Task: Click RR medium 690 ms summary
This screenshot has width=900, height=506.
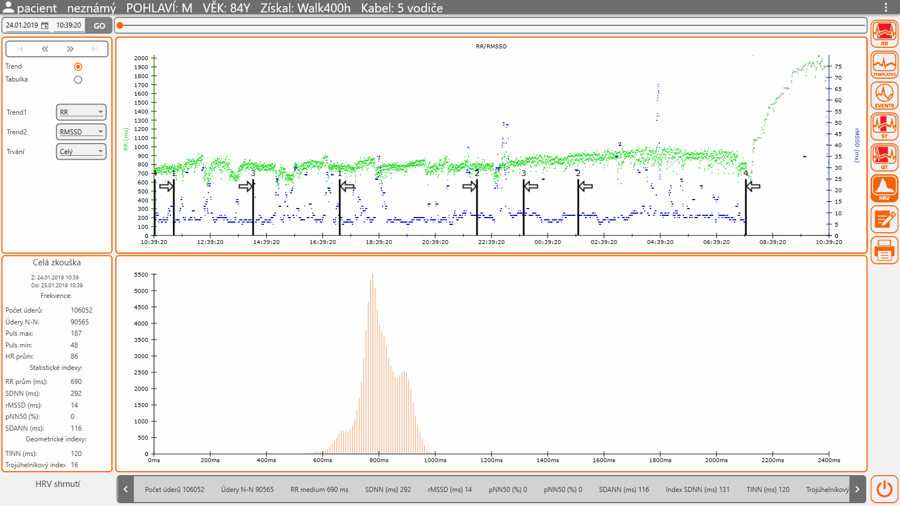Action: (319, 490)
